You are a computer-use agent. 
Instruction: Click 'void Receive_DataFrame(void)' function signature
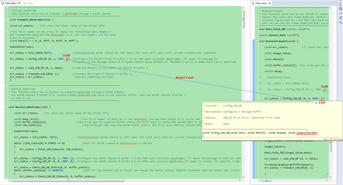[30, 107]
